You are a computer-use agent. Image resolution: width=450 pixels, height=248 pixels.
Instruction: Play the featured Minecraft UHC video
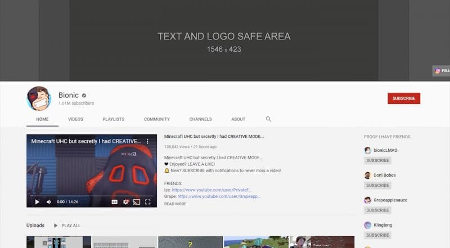click(x=37, y=201)
